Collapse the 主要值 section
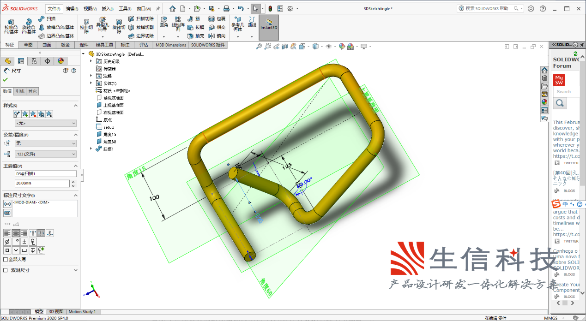The width and height of the screenshot is (586, 321). [x=76, y=166]
